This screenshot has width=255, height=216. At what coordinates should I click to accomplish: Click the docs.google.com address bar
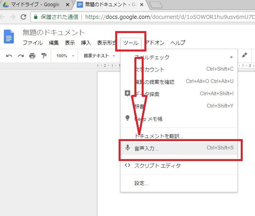[143, 17]
